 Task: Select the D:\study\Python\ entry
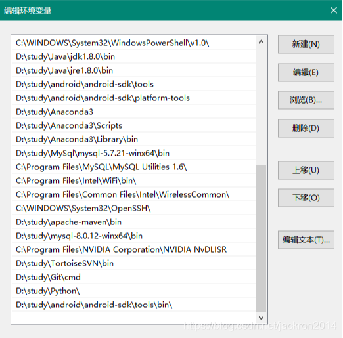click(133, 291)
